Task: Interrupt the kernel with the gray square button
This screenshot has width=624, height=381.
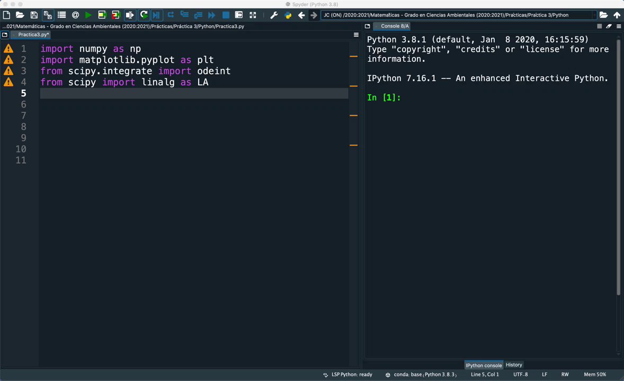Action: coord(599,26)
